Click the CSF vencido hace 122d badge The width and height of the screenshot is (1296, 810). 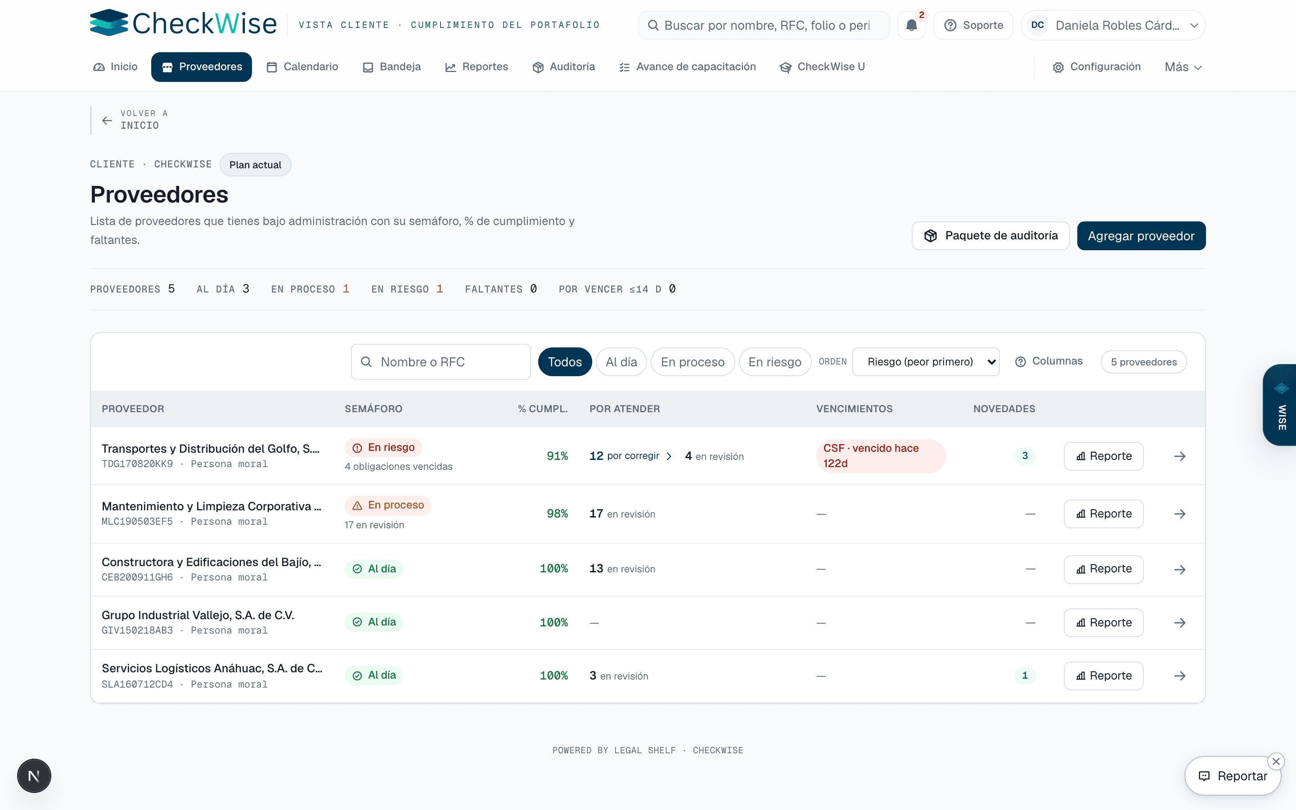pos(881,456)
